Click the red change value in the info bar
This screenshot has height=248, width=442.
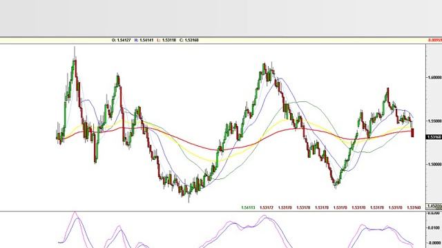coord(435,40)
